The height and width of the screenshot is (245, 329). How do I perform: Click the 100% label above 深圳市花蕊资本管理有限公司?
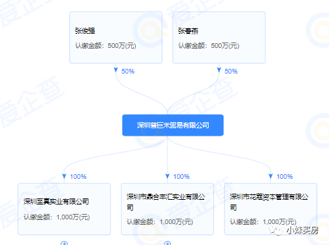click(x=284, y=177)
